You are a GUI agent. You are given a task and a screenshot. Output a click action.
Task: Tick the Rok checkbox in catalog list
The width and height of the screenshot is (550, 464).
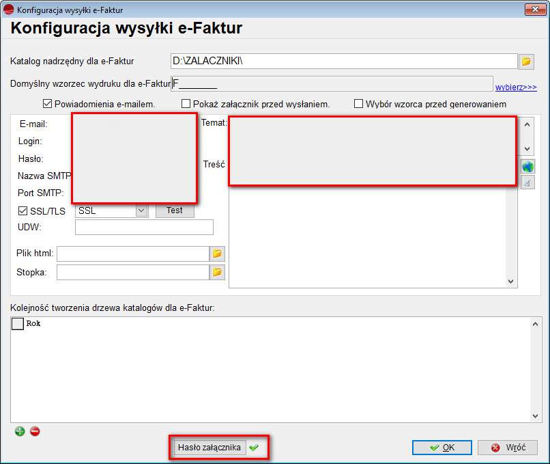(18, 325)
